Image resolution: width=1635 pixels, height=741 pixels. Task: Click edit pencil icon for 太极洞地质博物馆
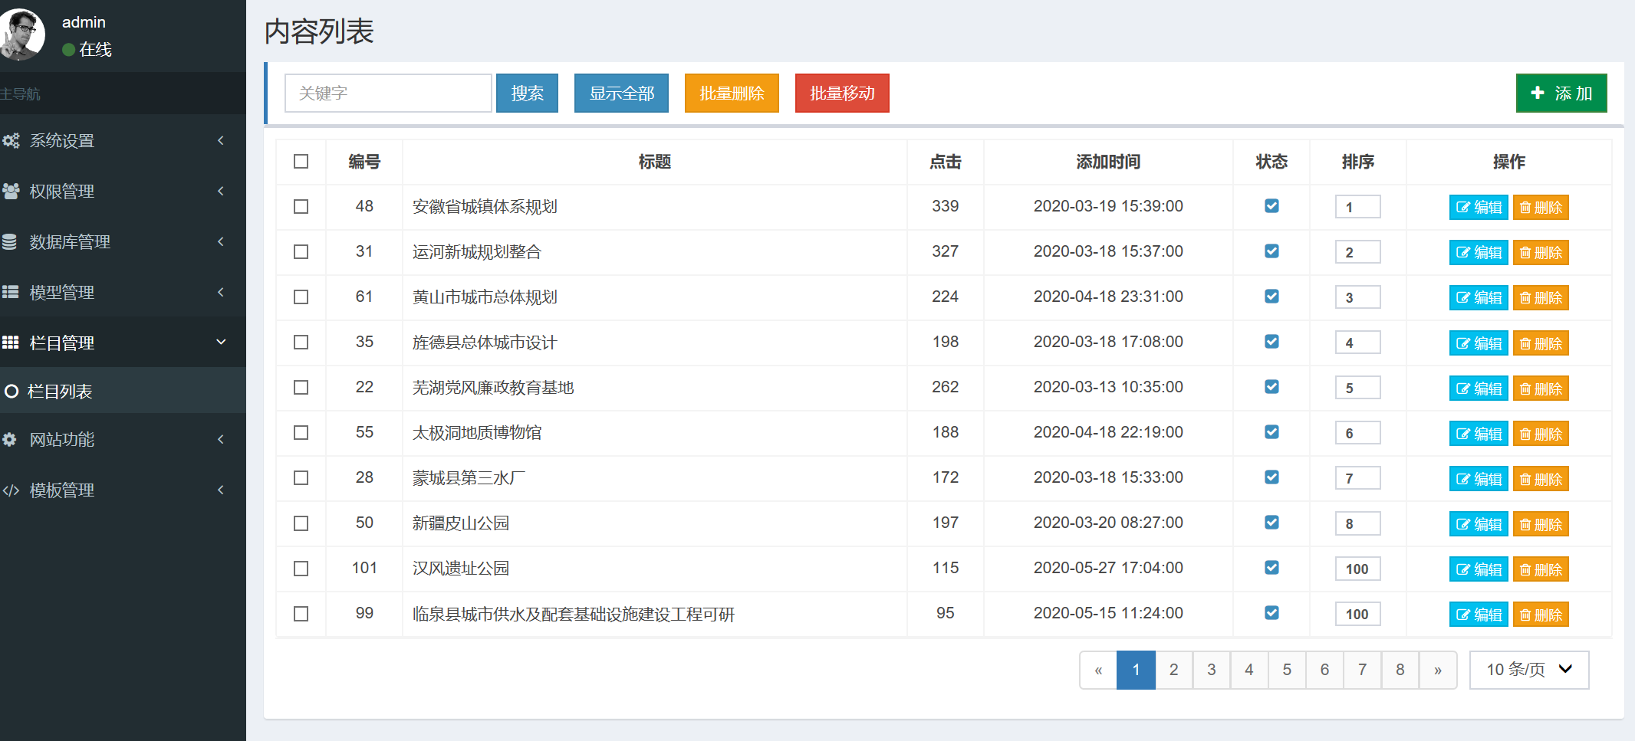coord(1463,434)
